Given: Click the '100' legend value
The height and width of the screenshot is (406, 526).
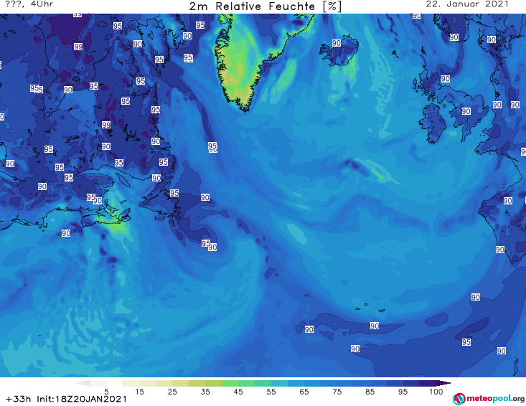Looking at the screenshot, I should tap(436, 392).
